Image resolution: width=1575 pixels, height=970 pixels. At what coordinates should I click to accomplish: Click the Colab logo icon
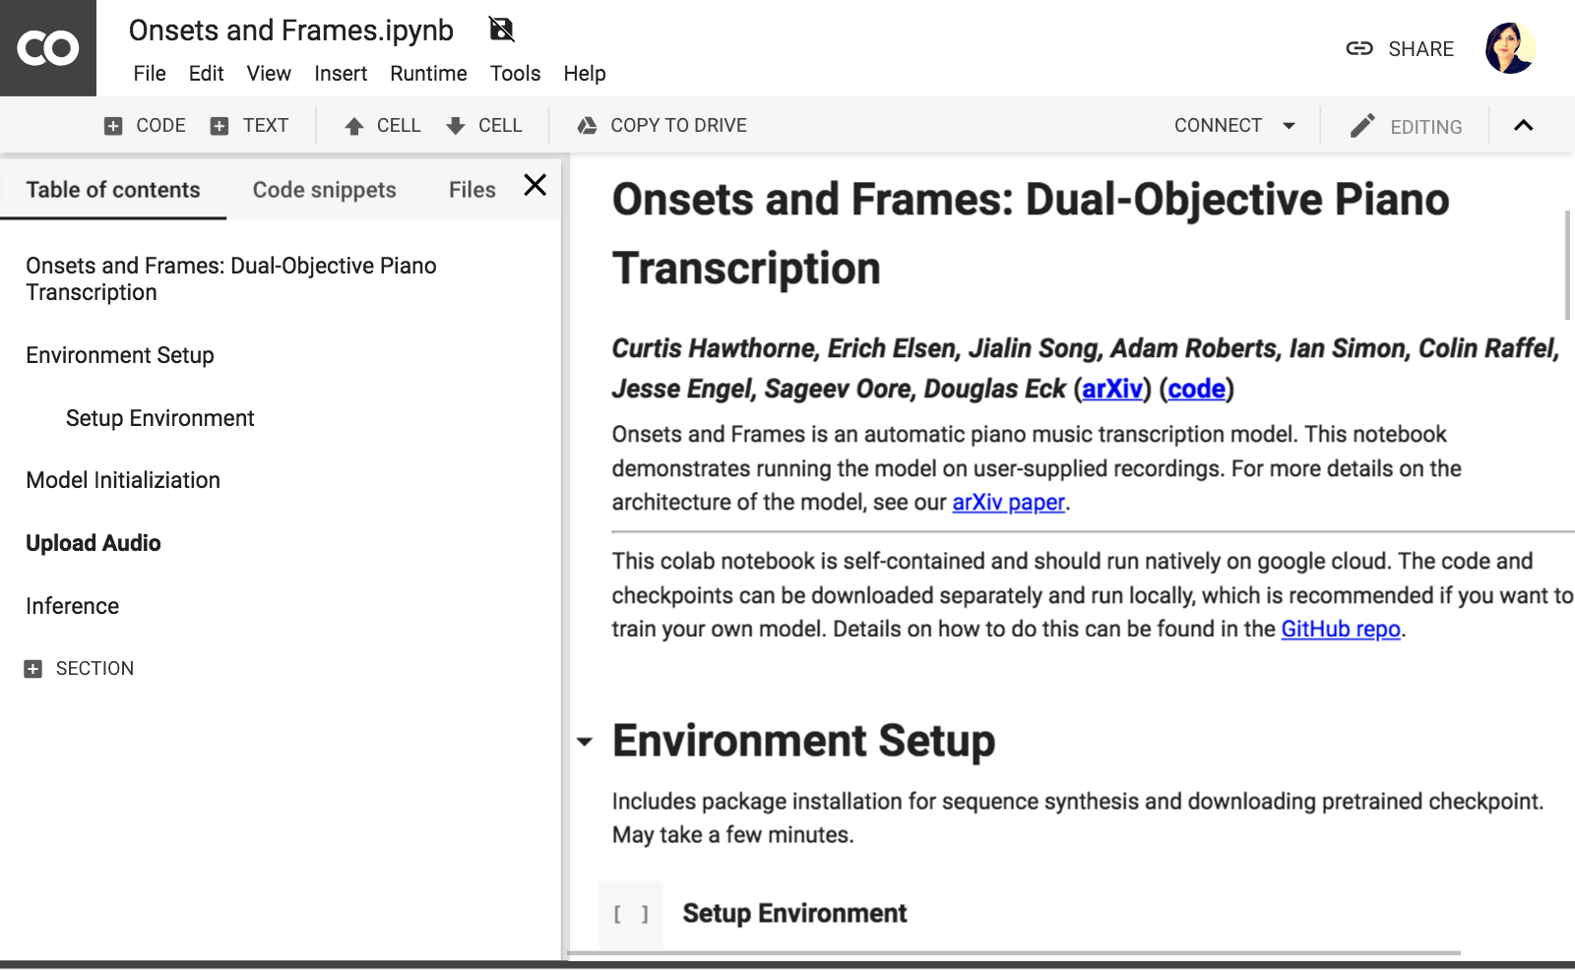(47, 48)
